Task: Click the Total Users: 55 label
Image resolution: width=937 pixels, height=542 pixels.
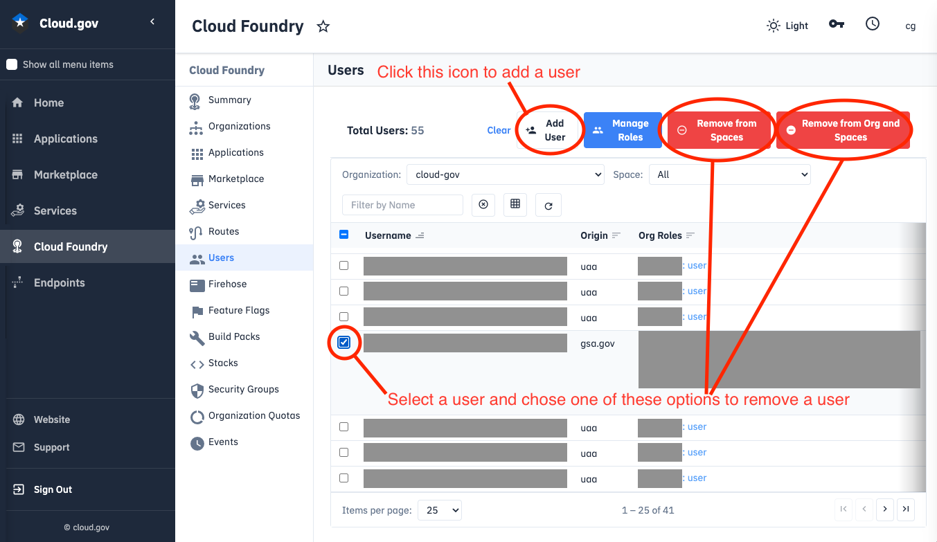Action: [385, 130]
